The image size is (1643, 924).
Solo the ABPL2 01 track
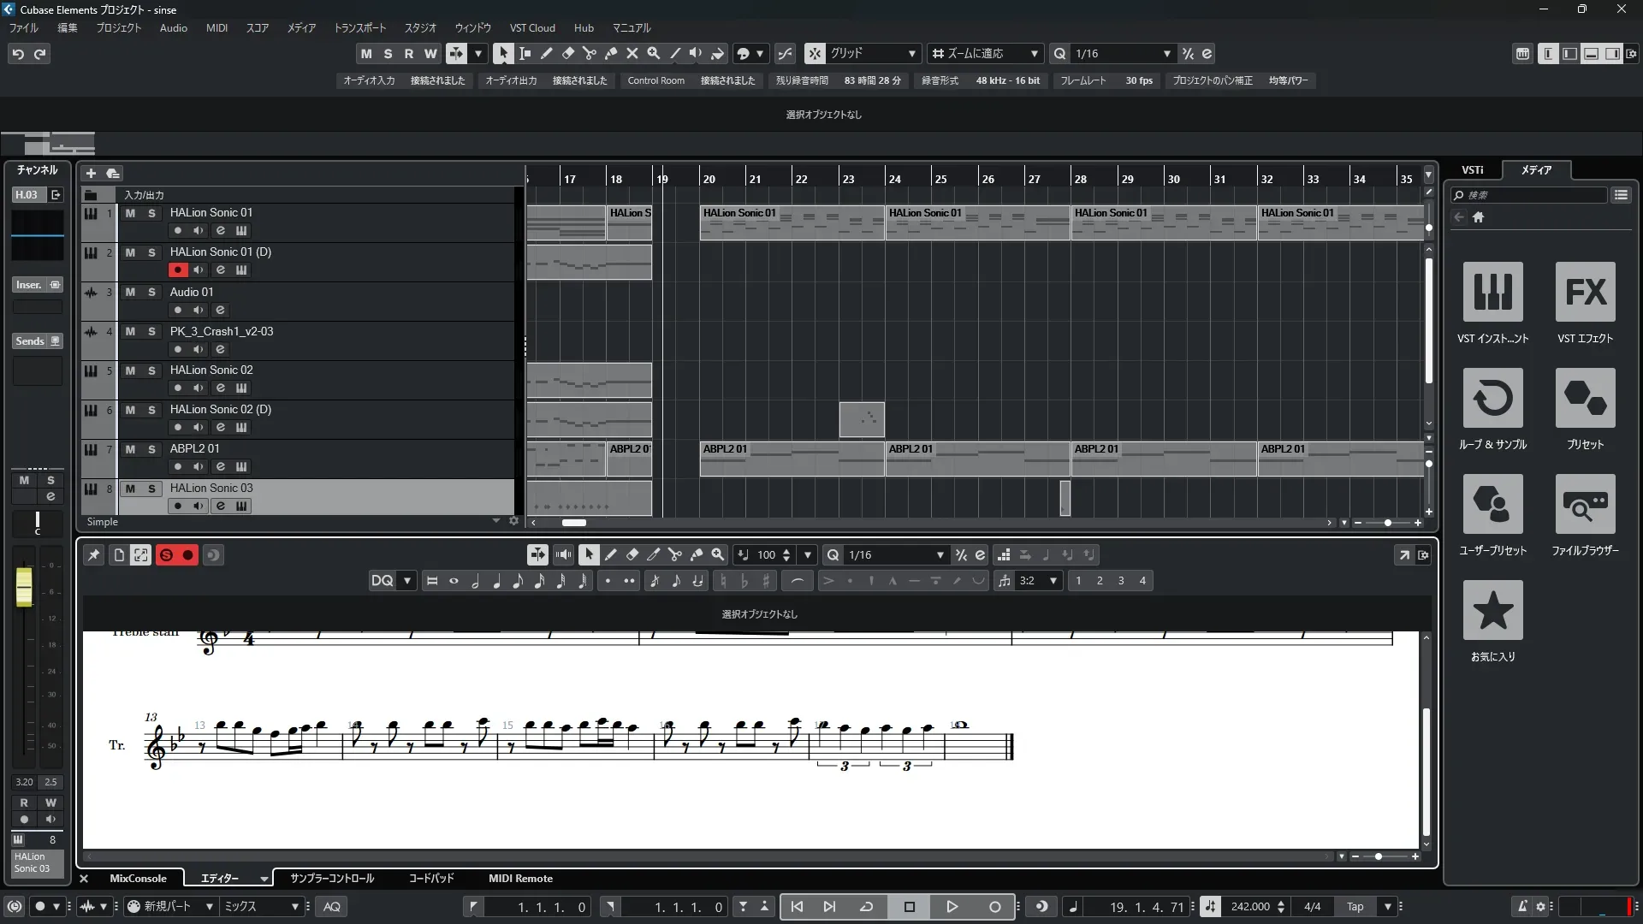pos(151,449)
